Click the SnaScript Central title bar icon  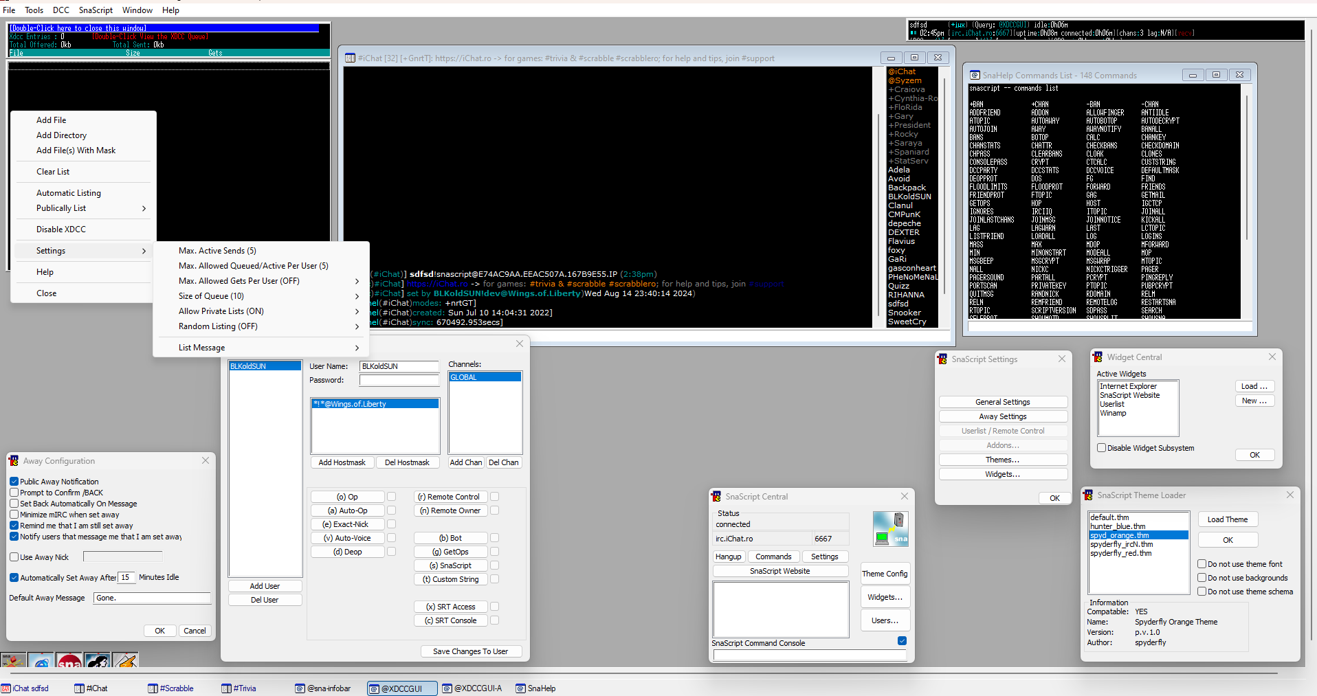(716, 496)
